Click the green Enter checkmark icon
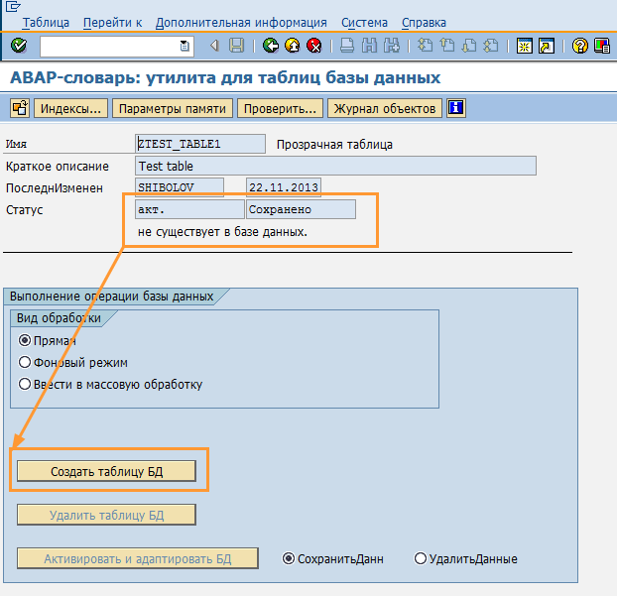 click(x=19, y=46)
